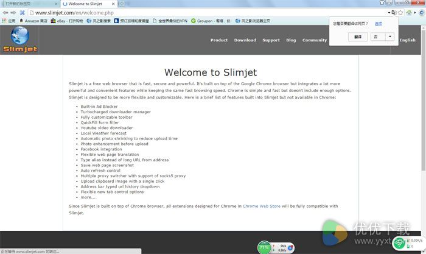Expand the address bar history dropdown arrow
The height and width of the screenshot is (254, 426).
[x=389, y=13]
